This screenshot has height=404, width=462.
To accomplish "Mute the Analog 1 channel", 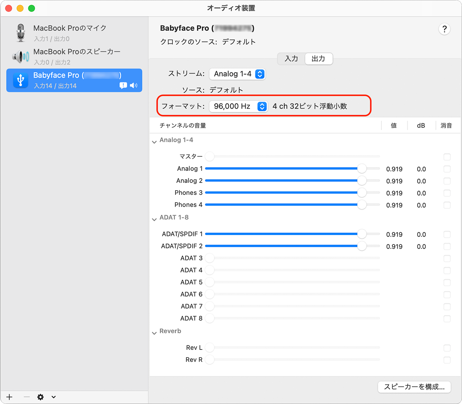I will click(x=447, y=169).
